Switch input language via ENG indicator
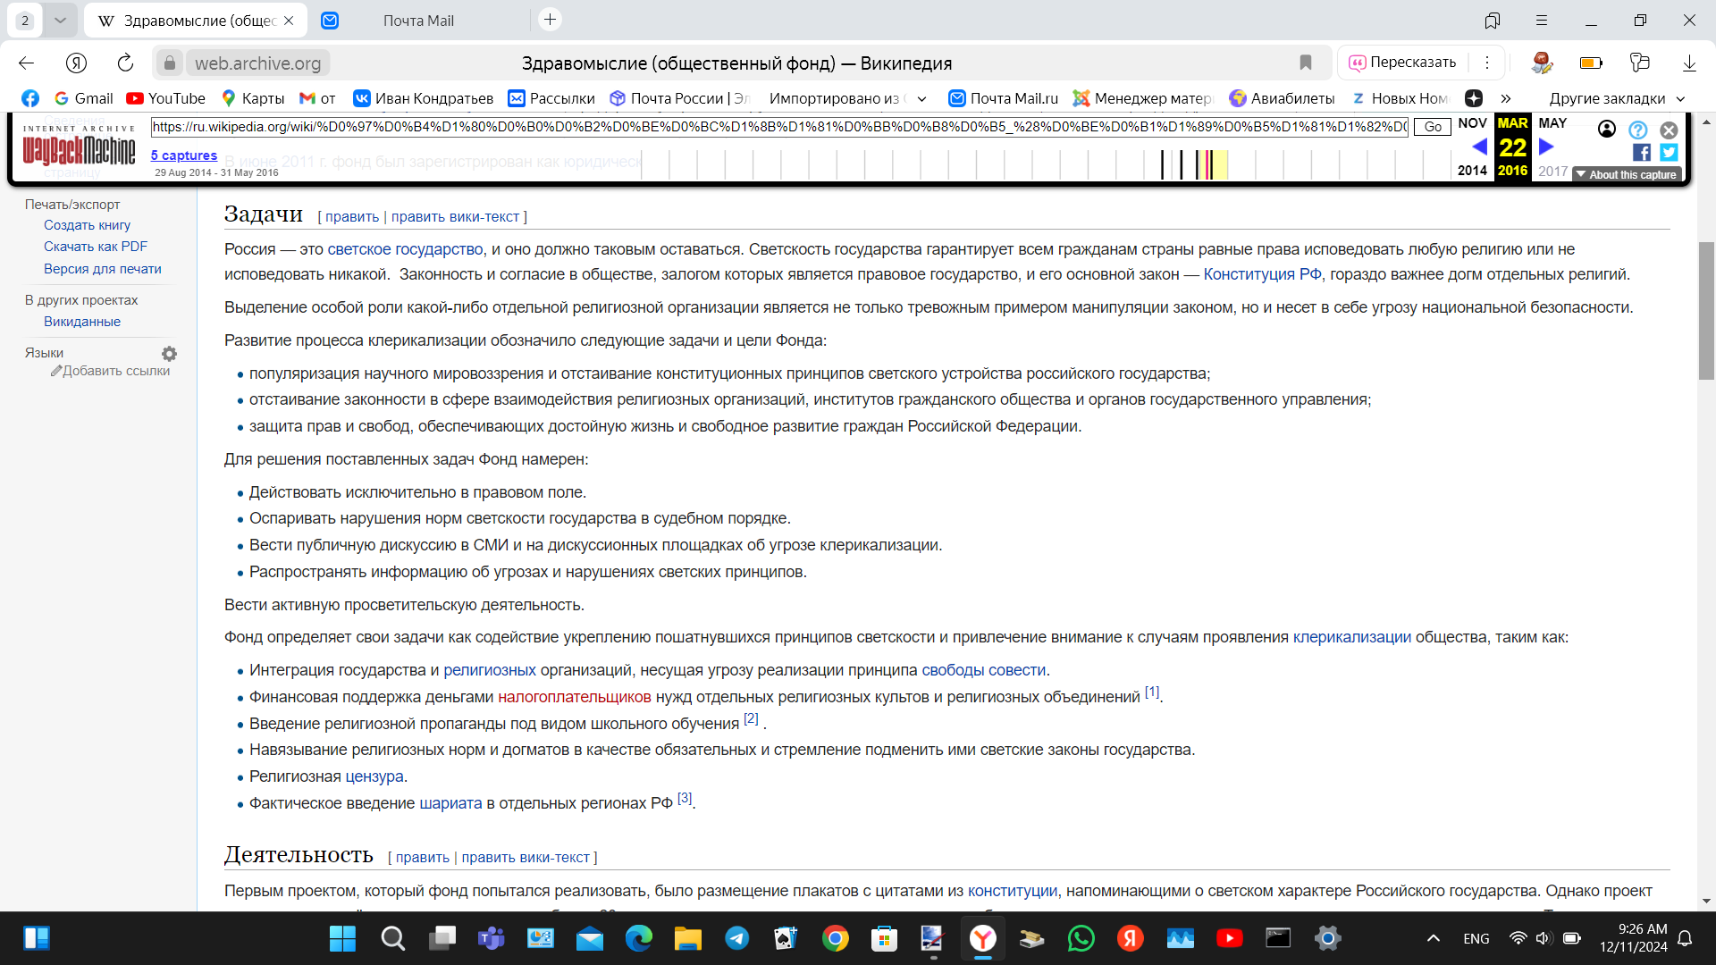The height and width of the screenshot is (965, 1716). (x=1476, y=938)
